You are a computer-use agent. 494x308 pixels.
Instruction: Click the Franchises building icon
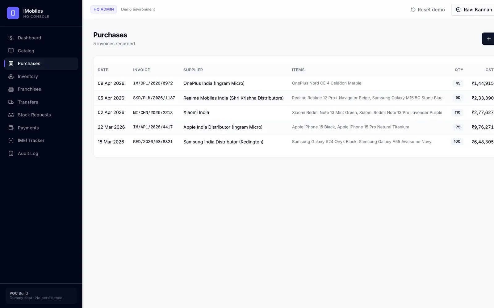[11, 89]
